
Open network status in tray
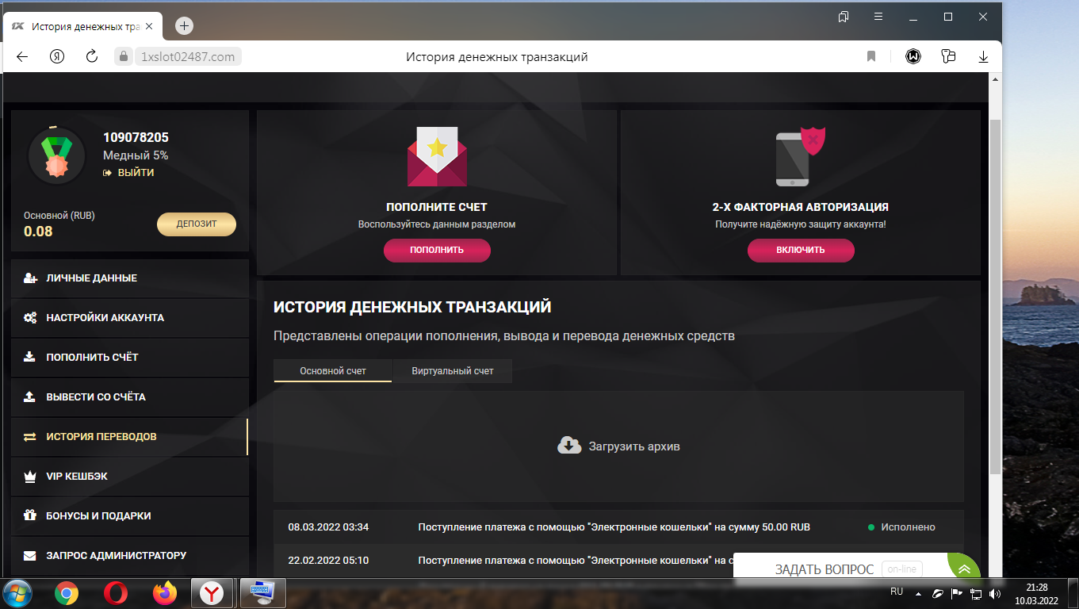(x=976, y=593)
